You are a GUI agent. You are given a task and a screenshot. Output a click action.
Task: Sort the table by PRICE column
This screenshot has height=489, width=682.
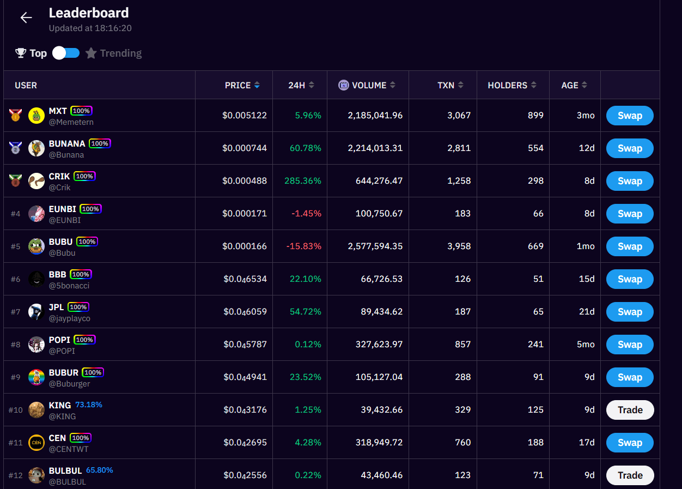click(242, 85)
